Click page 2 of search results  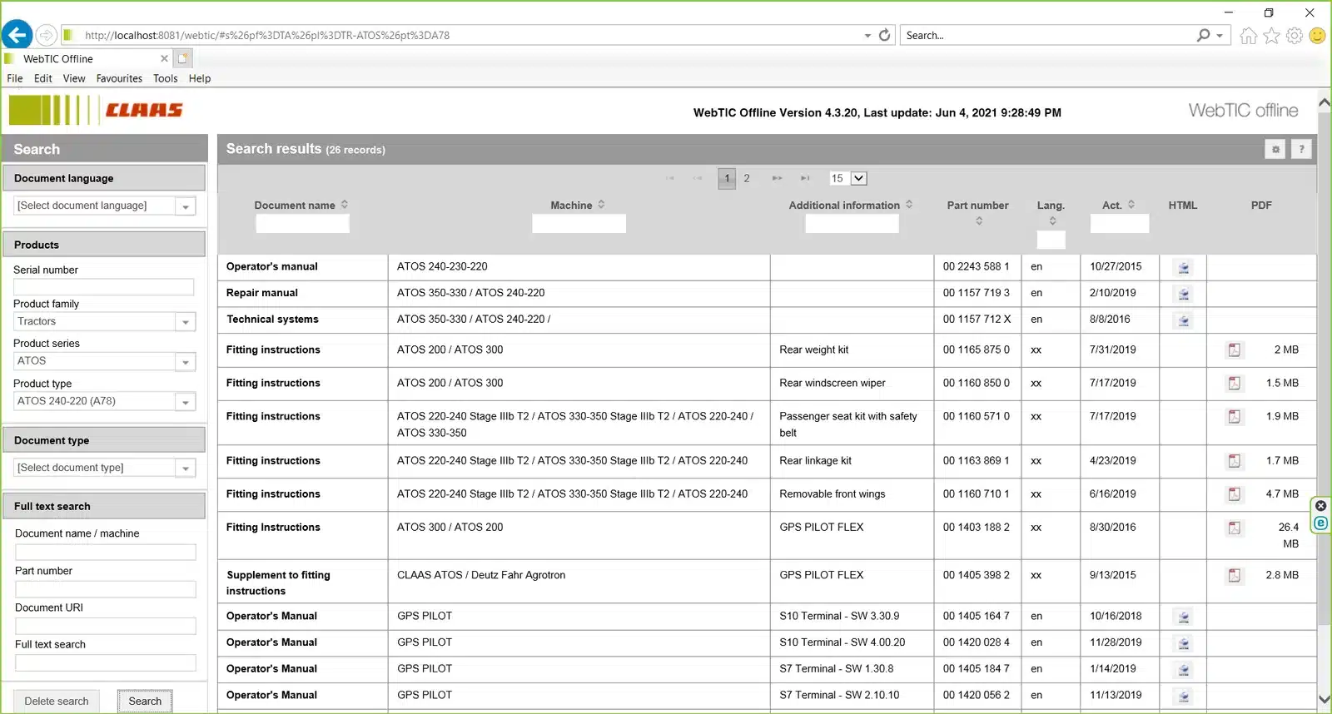coord(747,178)
